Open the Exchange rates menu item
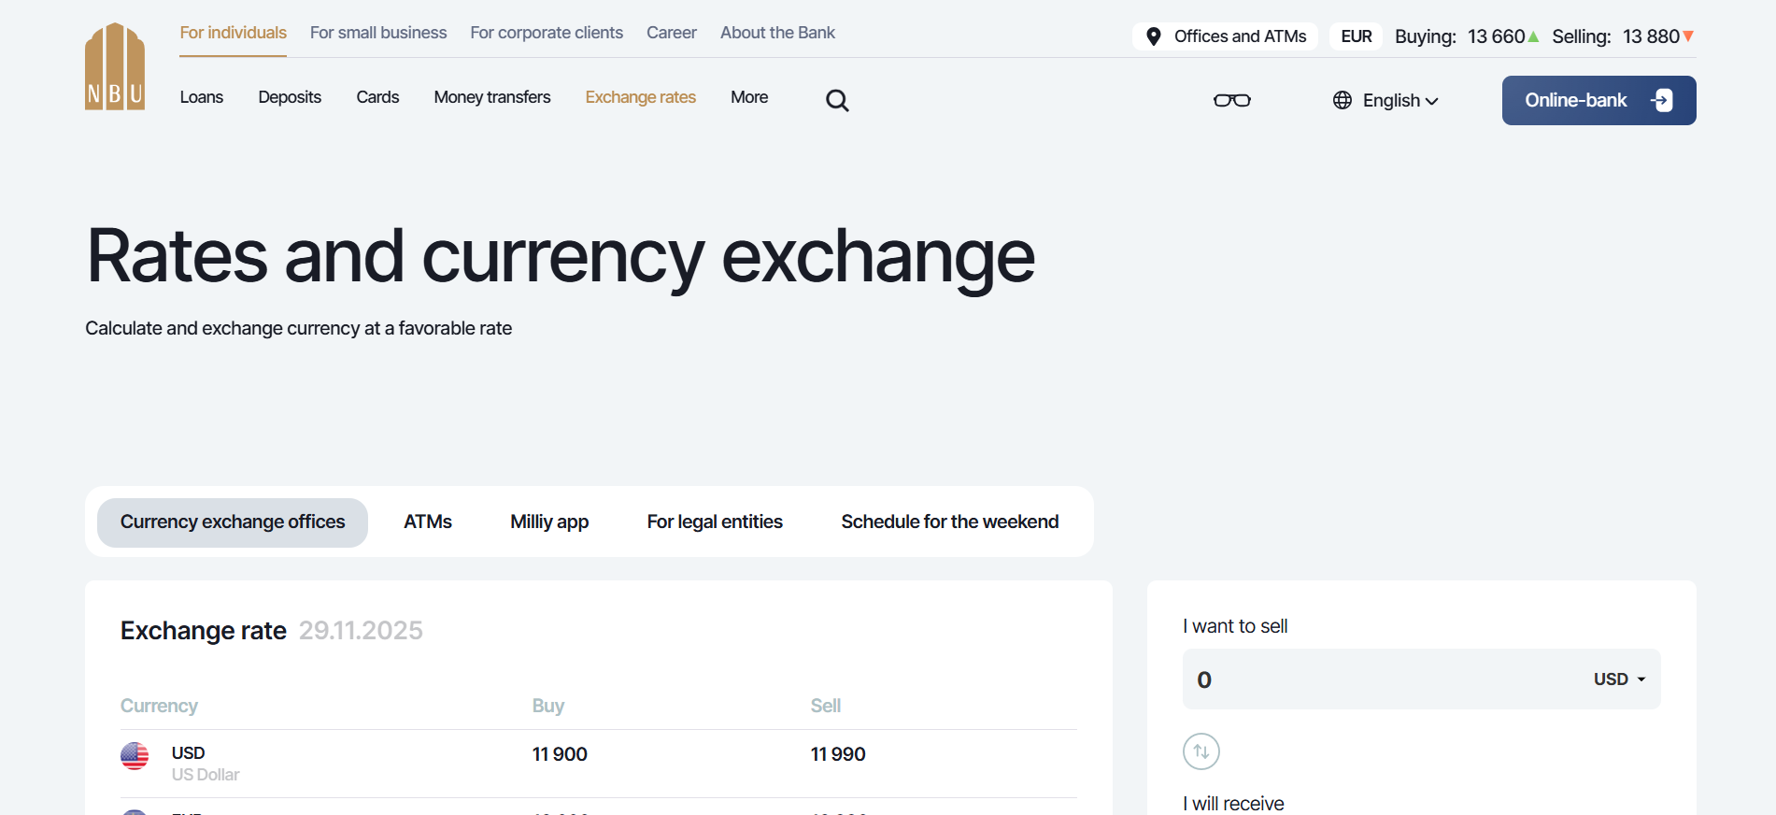Screen dimensions: 1776x815 tap(640, 96)
